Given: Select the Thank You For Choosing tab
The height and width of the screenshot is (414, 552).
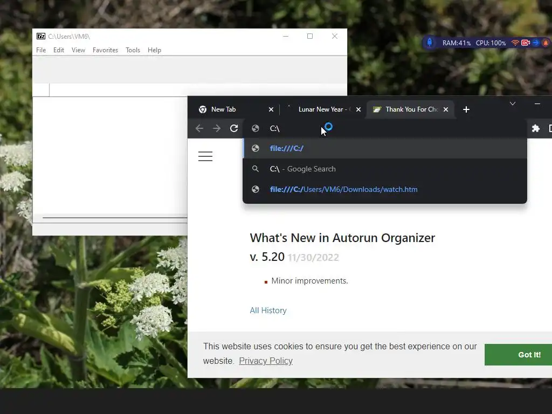Looking at the screenshot, I should click(x=410, y=109).
